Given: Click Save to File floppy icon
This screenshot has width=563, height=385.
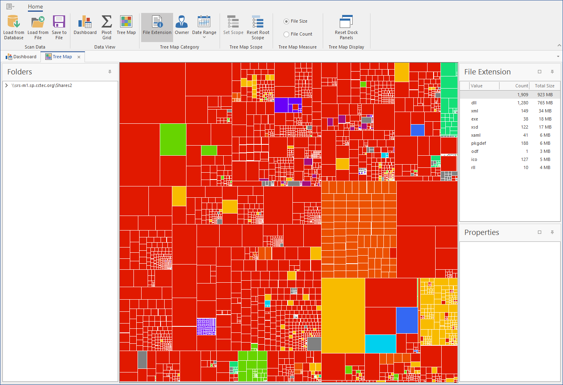Looking at the screenshot, I should coord(59,22).
